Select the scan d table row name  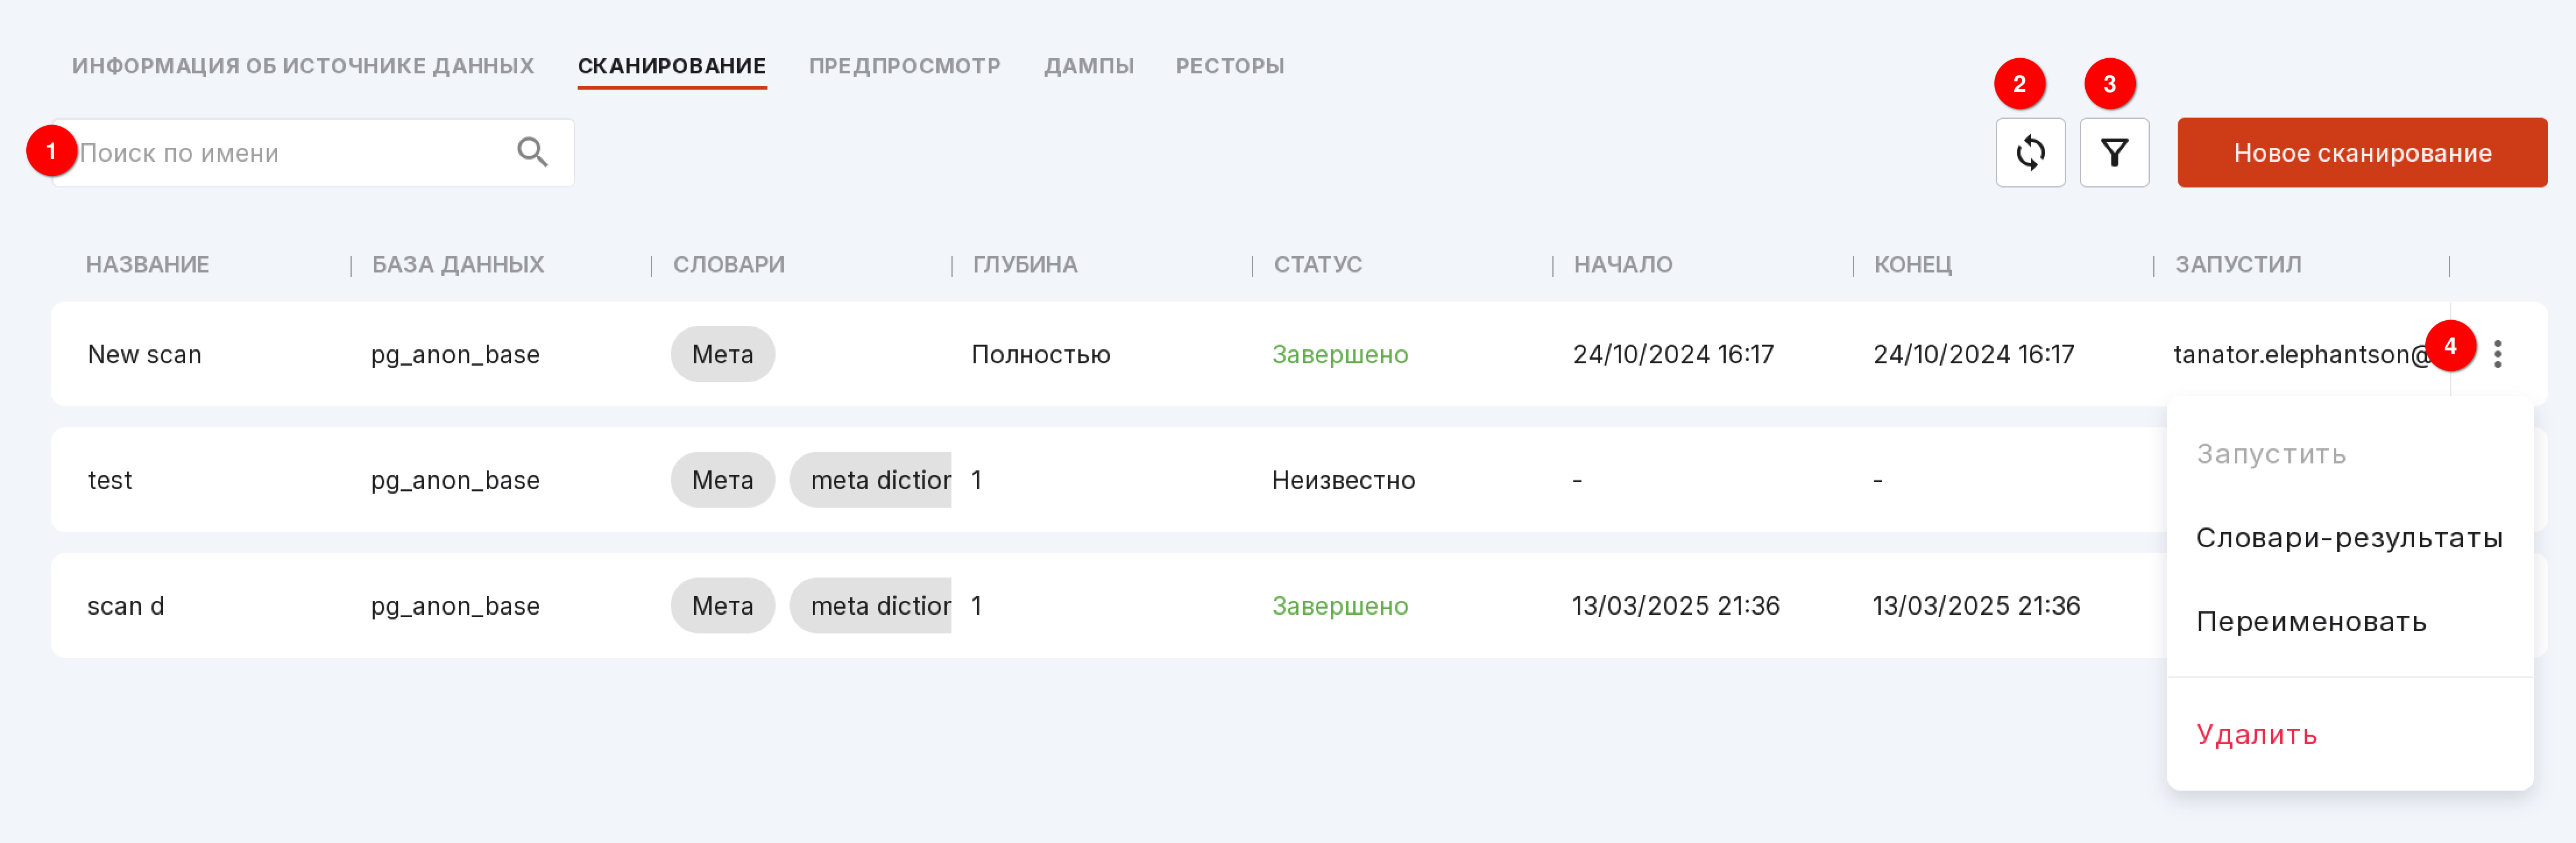coord(125,606)
